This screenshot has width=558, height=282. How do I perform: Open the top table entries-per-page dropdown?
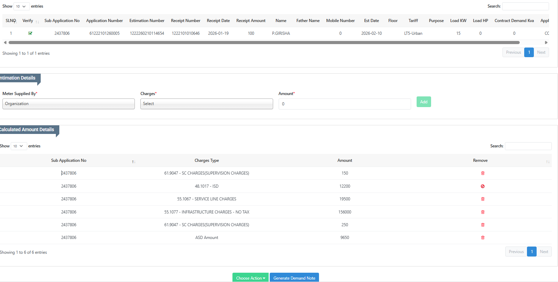click(x=21, y=7)
